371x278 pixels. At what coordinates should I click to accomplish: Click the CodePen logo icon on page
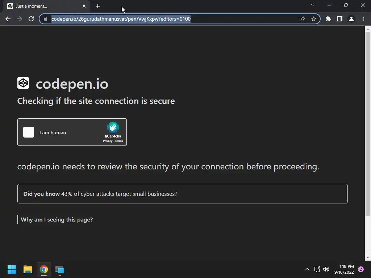coord(23,83)
